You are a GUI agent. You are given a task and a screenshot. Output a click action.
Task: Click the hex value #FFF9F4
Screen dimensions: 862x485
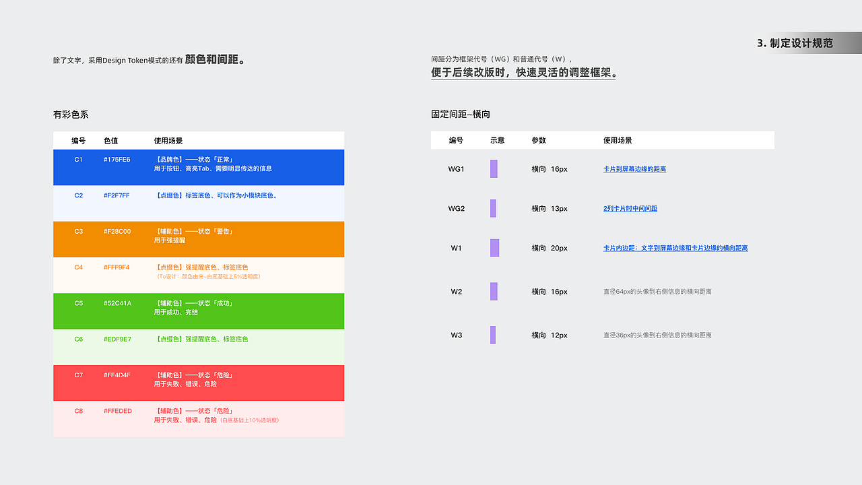click(117, 267)
